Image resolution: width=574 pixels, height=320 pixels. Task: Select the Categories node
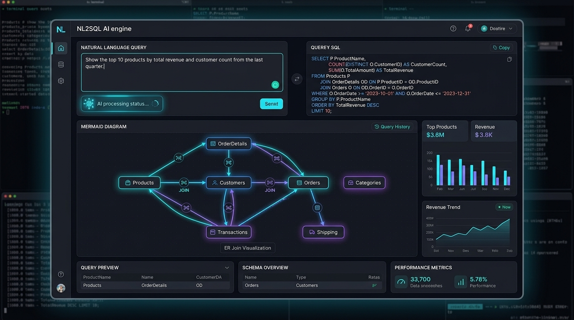364,182
